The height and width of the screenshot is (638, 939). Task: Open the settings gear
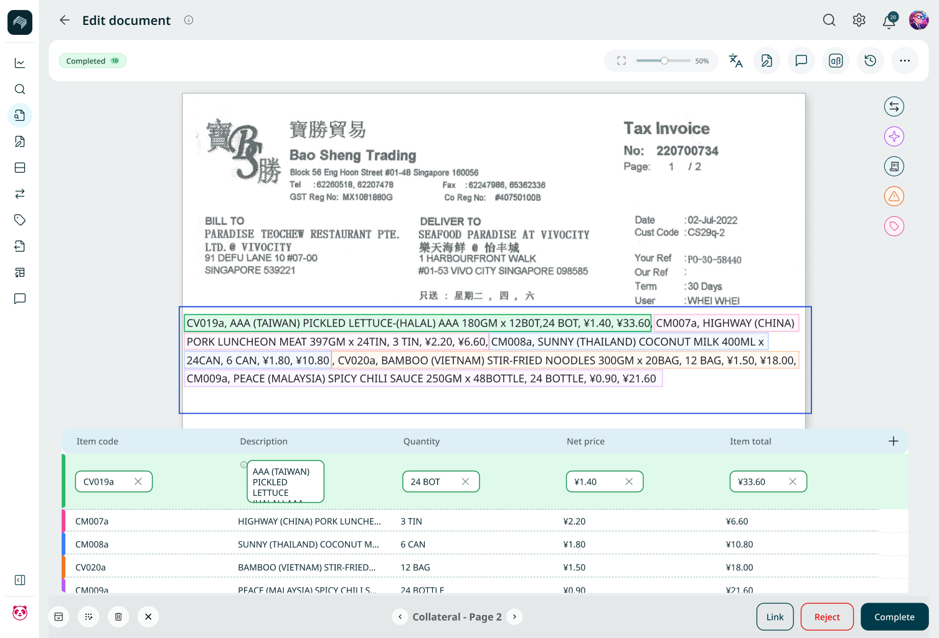pos(859,21)
